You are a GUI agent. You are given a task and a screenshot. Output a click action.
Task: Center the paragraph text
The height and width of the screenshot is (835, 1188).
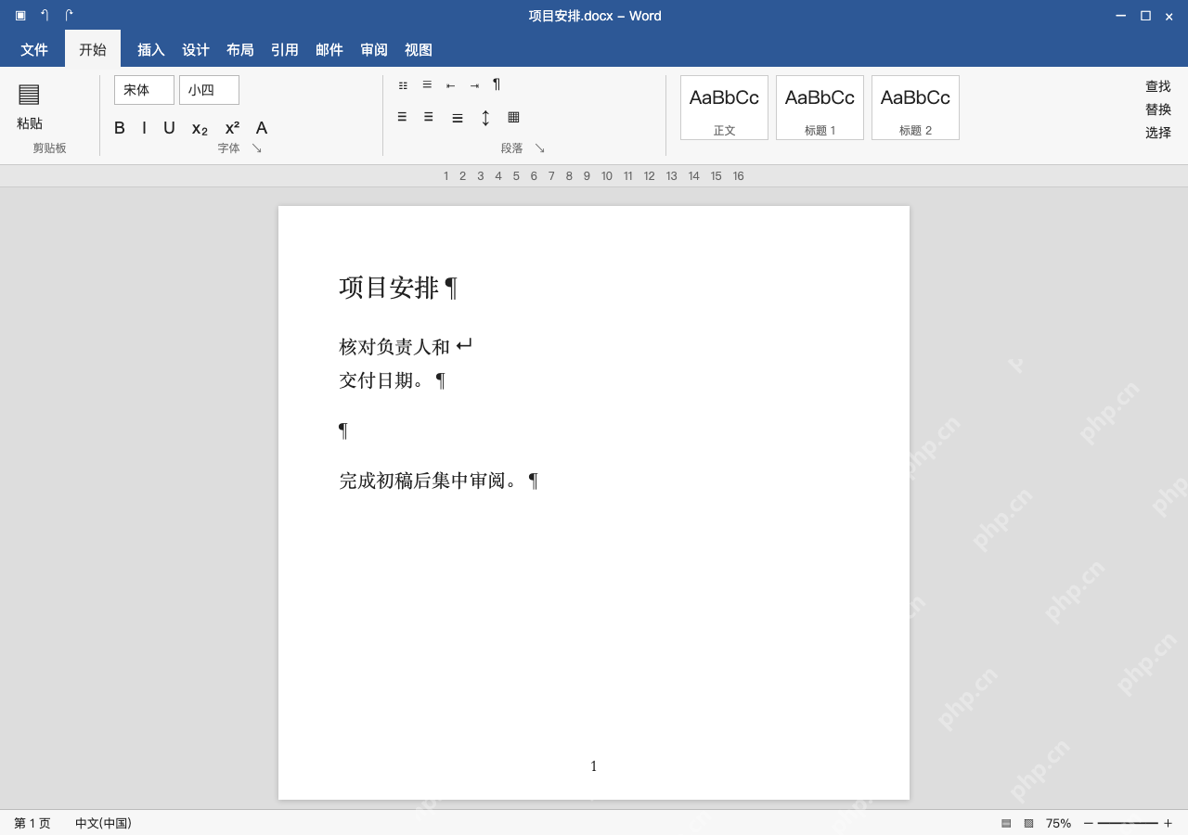point(429,117)
